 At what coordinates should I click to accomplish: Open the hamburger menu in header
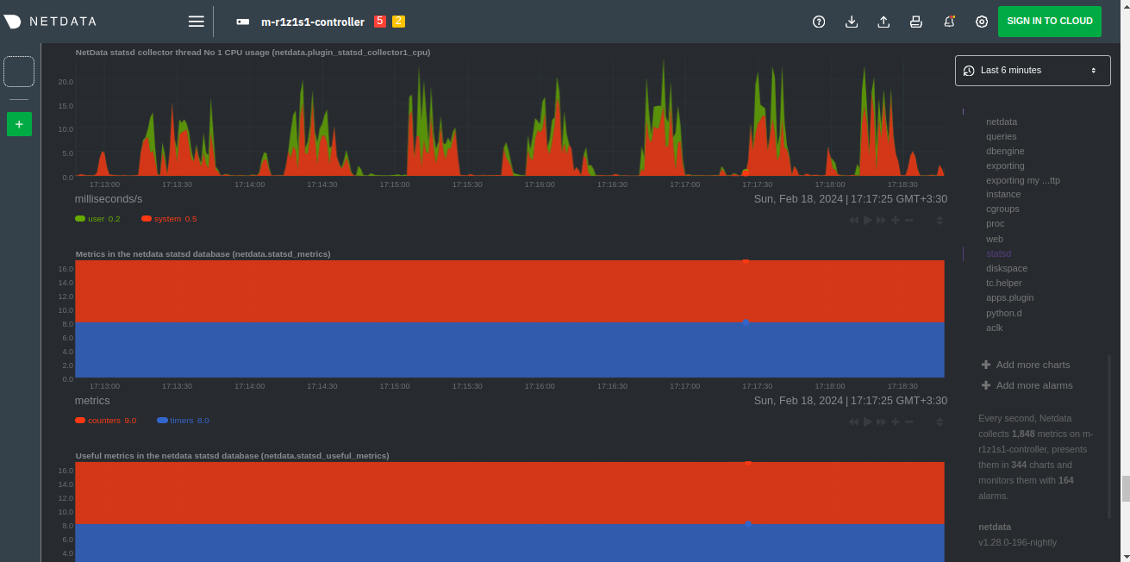[197, 22]
